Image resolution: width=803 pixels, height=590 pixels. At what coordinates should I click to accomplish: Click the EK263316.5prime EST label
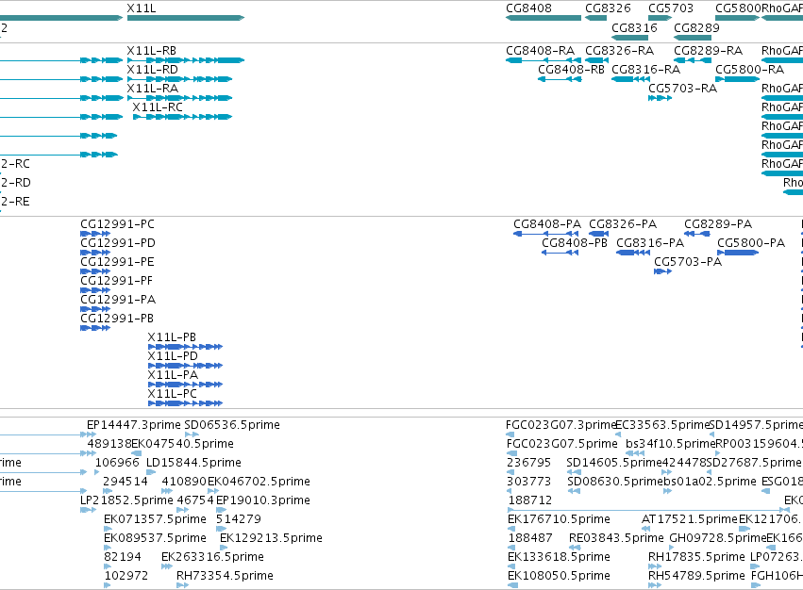[x=212, y=558]
